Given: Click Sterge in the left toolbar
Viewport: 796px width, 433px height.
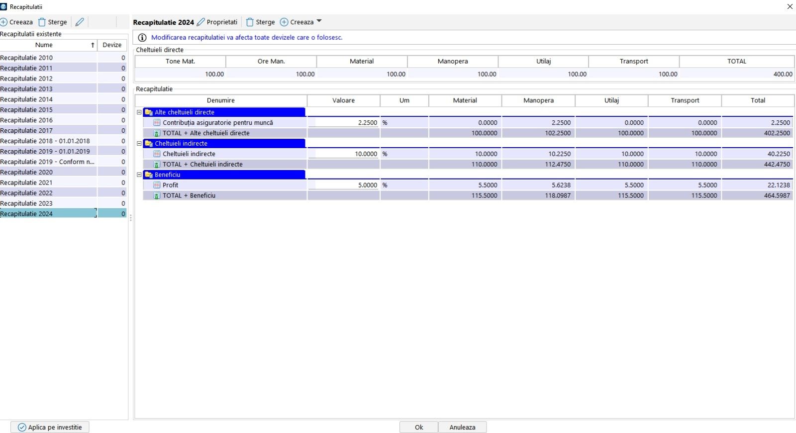Looking at the screenshot, I should coord(53,22).
